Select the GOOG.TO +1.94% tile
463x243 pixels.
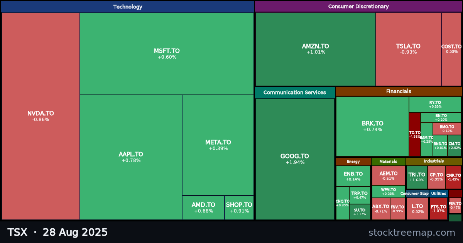[x=295, y=159]
